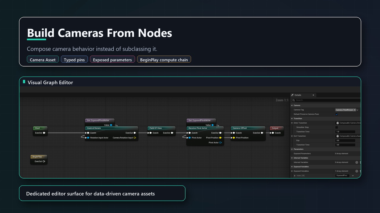Add element to Exposed Variables array
Screen dimensions: 380x213
pyautogui.click(x=357, y=171)
